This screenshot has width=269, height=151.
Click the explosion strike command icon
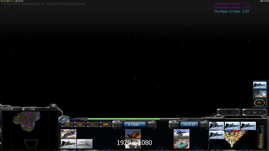[133, 134]
